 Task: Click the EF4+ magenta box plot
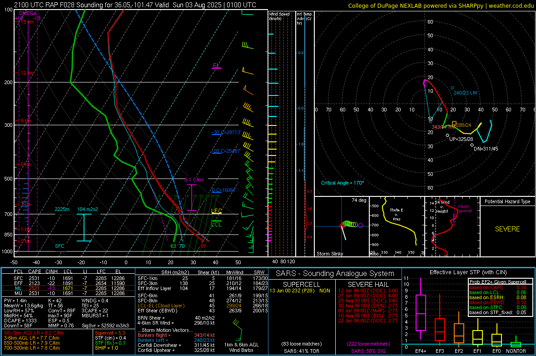click(x=421, y=309)
